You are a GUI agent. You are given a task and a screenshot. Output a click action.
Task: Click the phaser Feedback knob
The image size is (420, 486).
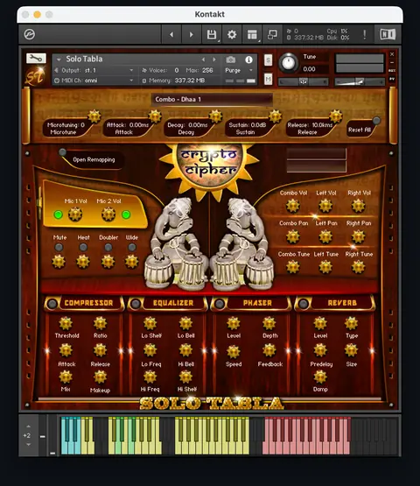[x=269, y=351]
